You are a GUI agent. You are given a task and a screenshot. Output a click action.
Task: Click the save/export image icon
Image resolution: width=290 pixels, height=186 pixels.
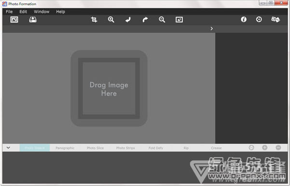tap(33, 20)
